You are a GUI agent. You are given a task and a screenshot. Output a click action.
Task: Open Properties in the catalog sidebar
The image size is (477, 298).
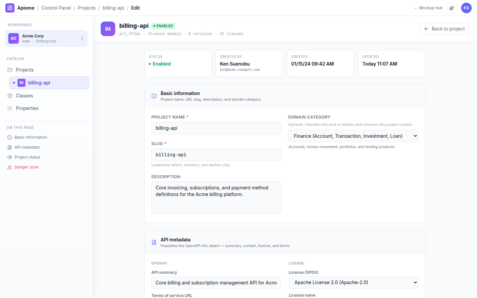[46, 108]
